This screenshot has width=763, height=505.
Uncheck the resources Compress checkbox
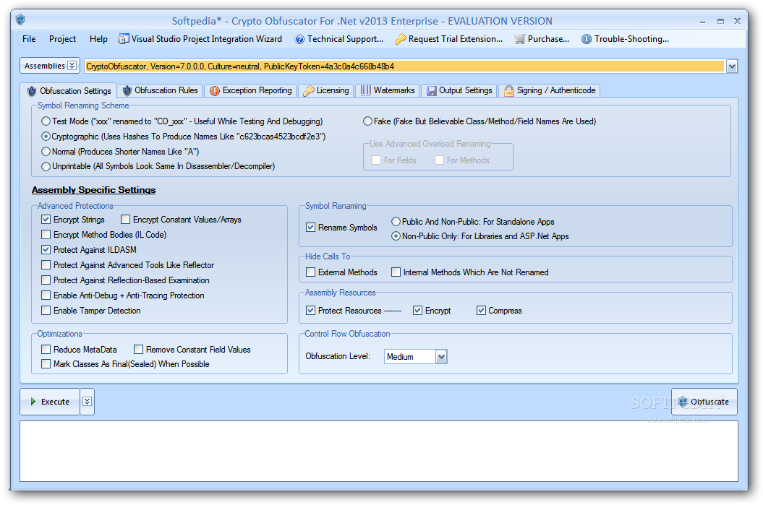coord(481,311)
